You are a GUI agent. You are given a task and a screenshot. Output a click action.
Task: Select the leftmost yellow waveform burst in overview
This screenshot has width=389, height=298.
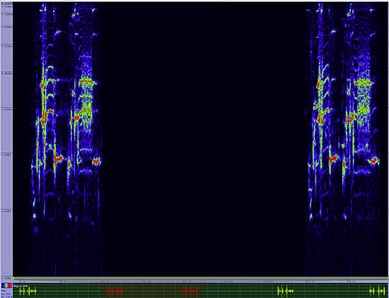coord(28,290)
